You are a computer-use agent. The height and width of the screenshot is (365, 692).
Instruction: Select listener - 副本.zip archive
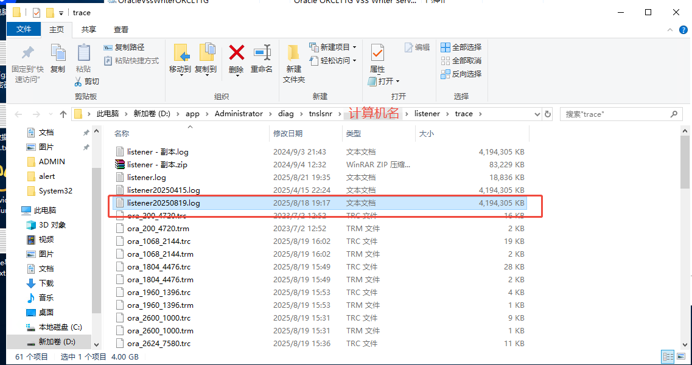pos(157,165)
